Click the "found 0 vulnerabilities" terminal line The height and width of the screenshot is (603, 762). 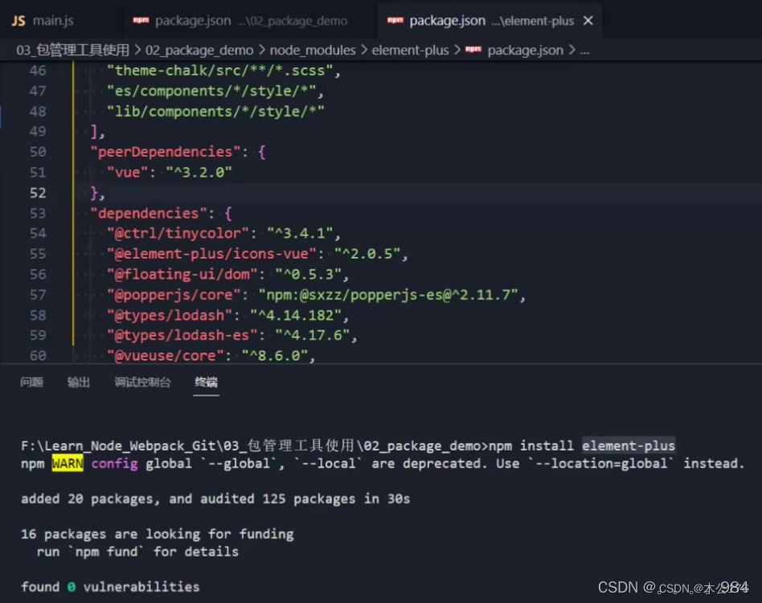point(110,588)
